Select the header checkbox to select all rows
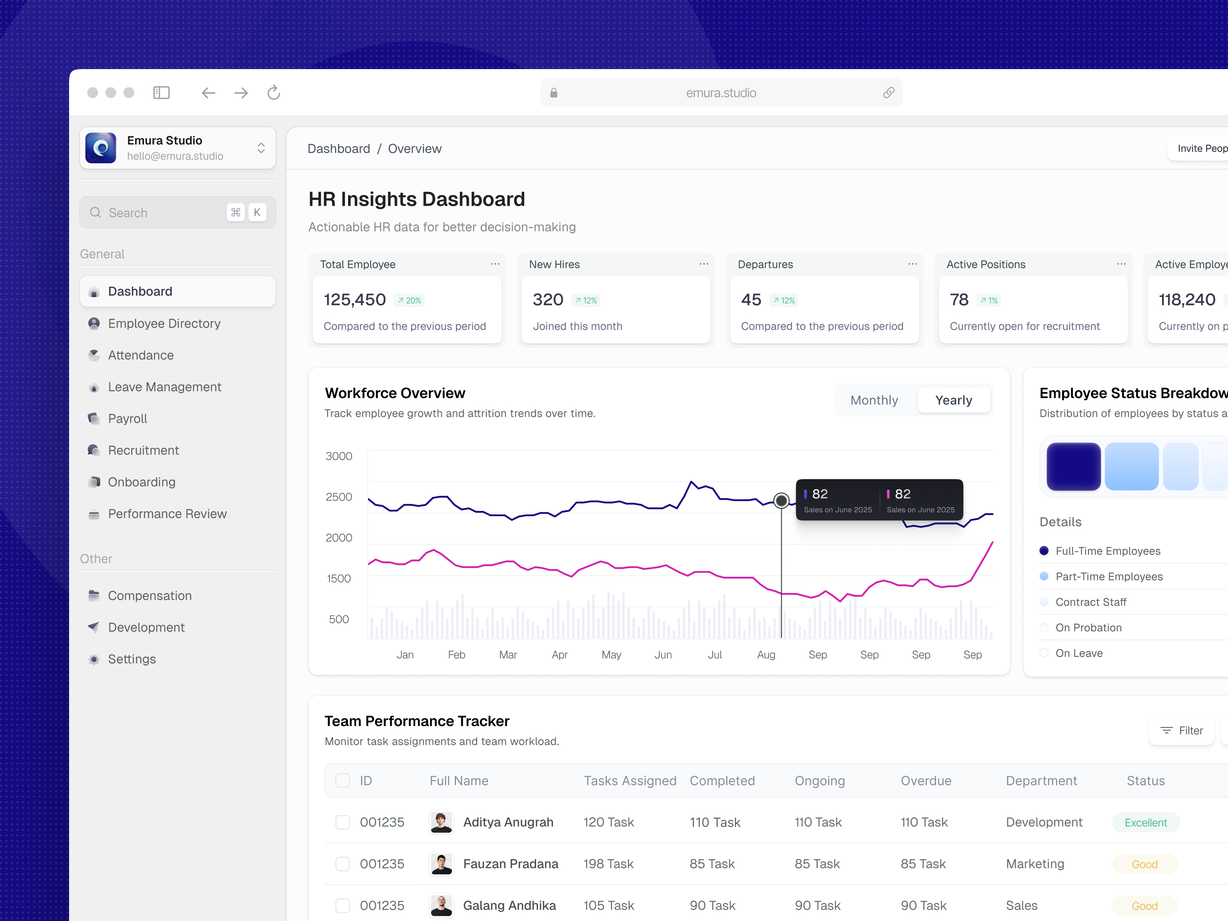The image size is (1228, 921). click(343, 781)
